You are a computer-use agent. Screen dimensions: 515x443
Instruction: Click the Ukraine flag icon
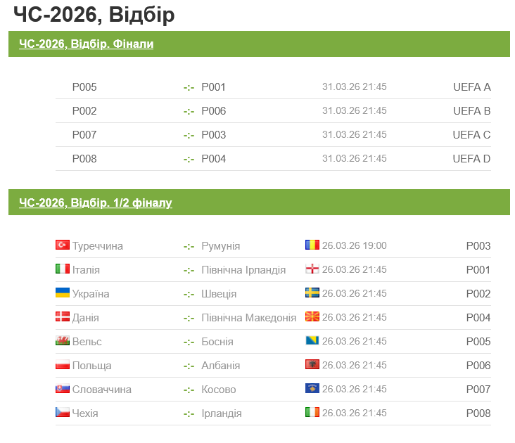coord(63,293)
